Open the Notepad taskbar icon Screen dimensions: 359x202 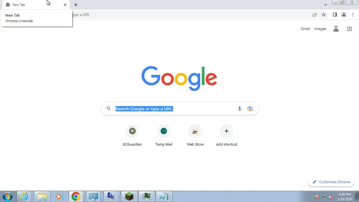tap(164, 196)
